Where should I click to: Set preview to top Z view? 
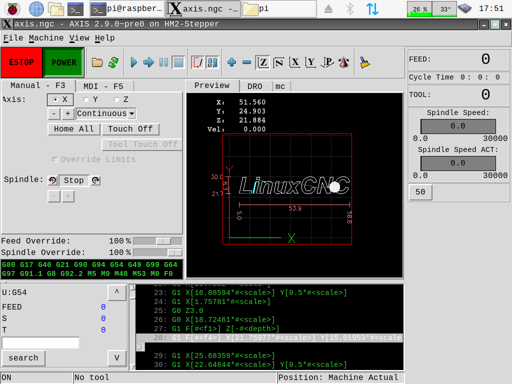(x=262, y=62)
